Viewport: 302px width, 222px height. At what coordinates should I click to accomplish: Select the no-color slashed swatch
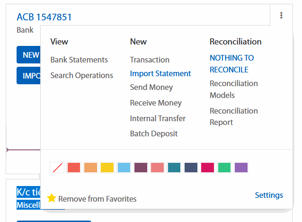(x=57, y=168)
